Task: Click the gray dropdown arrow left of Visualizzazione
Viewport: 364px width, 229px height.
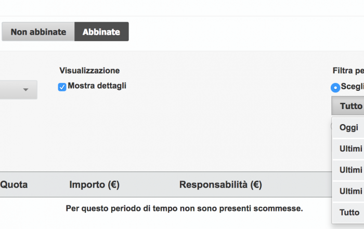Action: click(x=26, y=90)
